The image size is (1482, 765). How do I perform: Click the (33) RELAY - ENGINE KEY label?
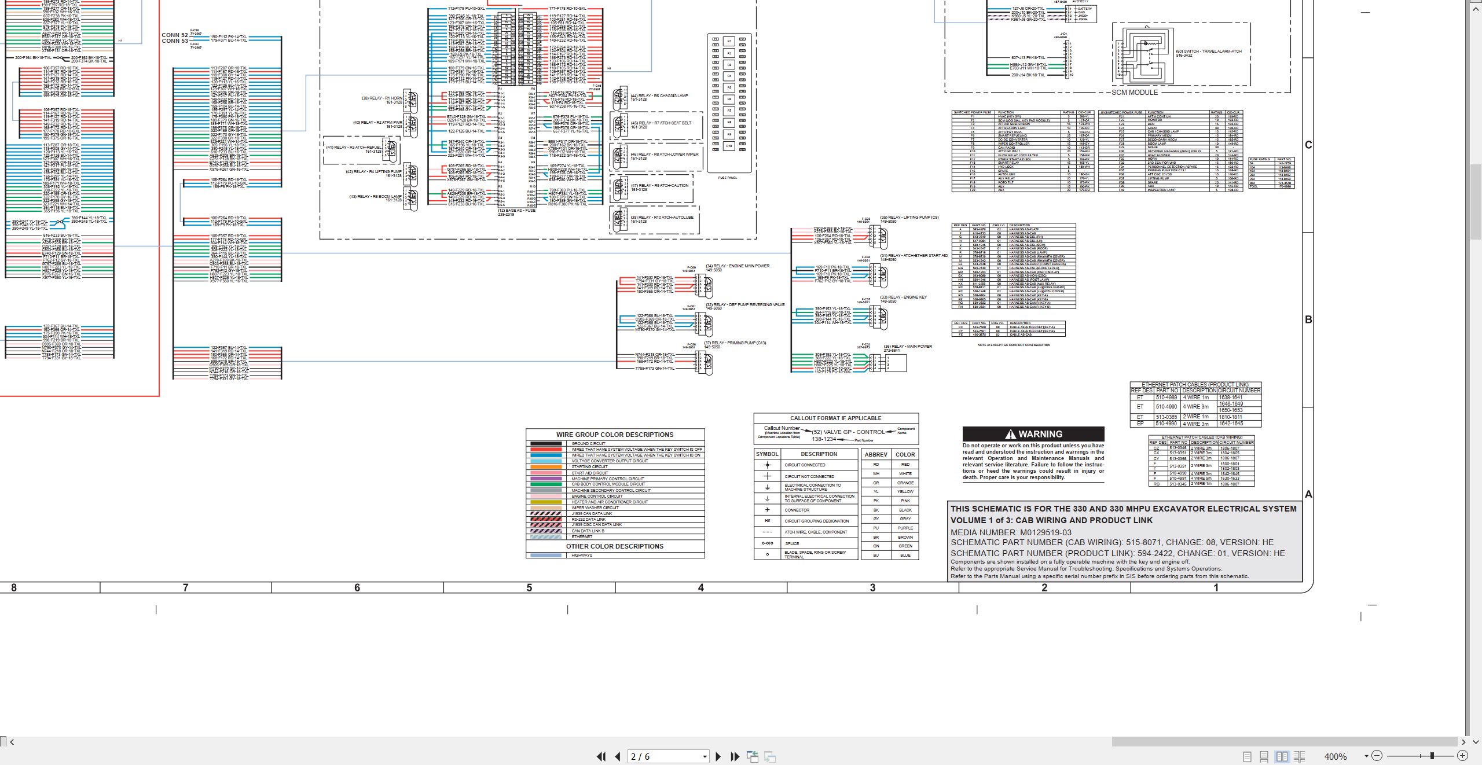pos(904,297)
